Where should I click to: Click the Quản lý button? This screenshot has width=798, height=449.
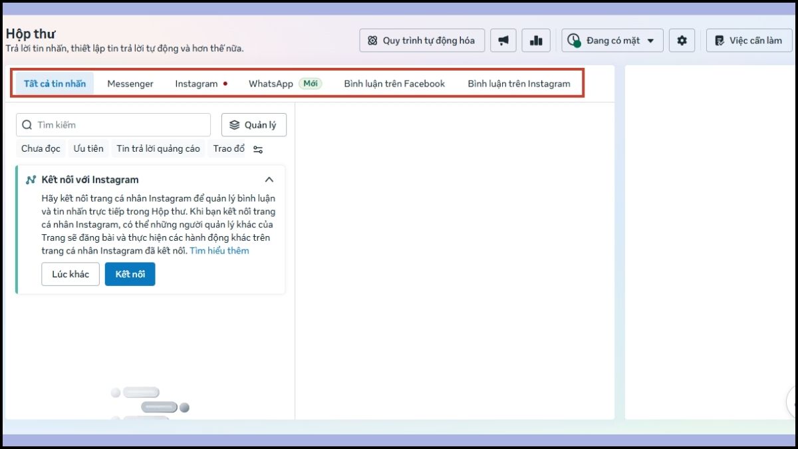click(x=253, y=125)
